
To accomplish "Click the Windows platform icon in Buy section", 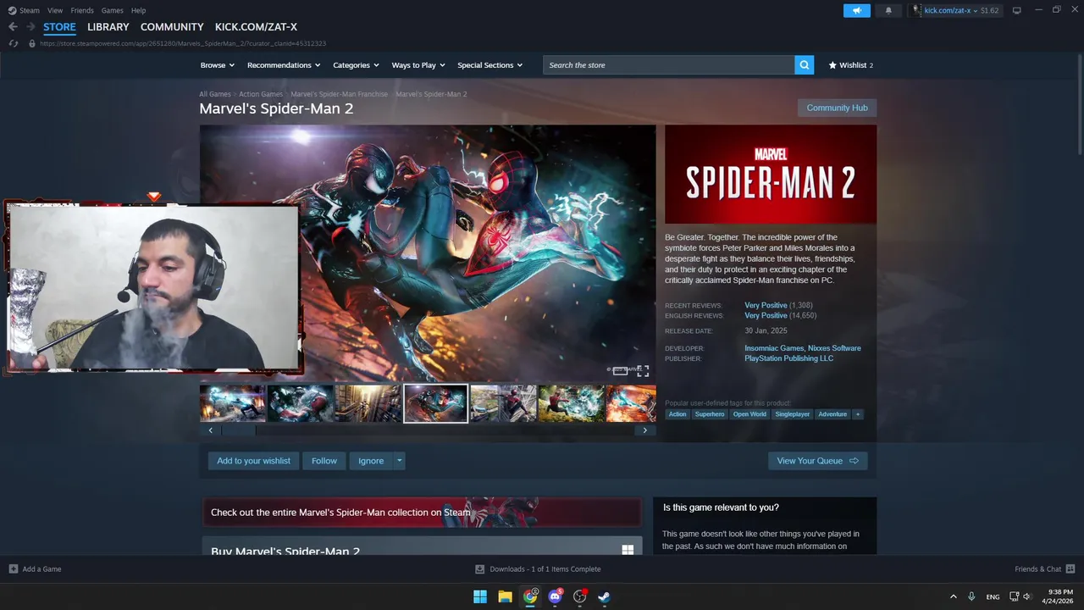I will (x=628, y=550).
